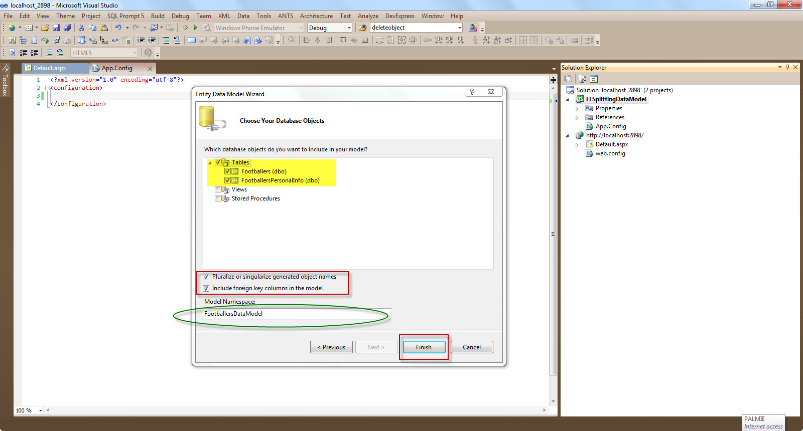
Task: Collapse the EFSplittingDataModel project node
Action: click(x=568, y=99)
